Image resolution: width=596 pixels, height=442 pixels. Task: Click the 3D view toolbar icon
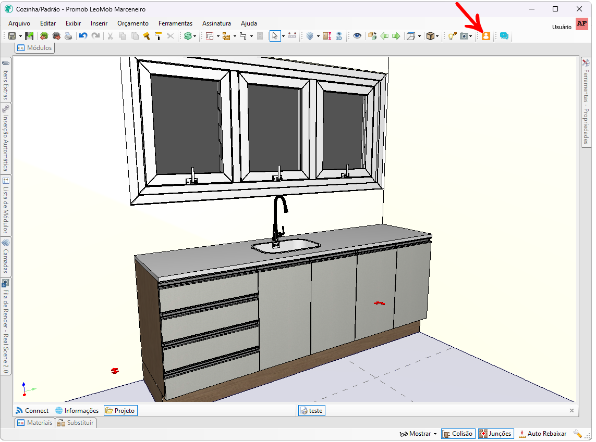point(339,36)
